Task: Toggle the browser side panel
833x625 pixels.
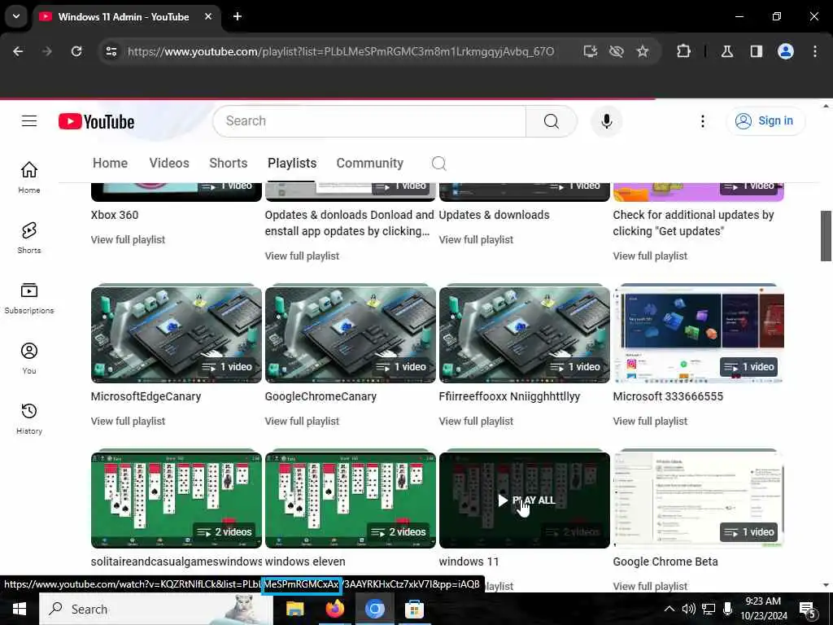Action: tap(756, 51)
